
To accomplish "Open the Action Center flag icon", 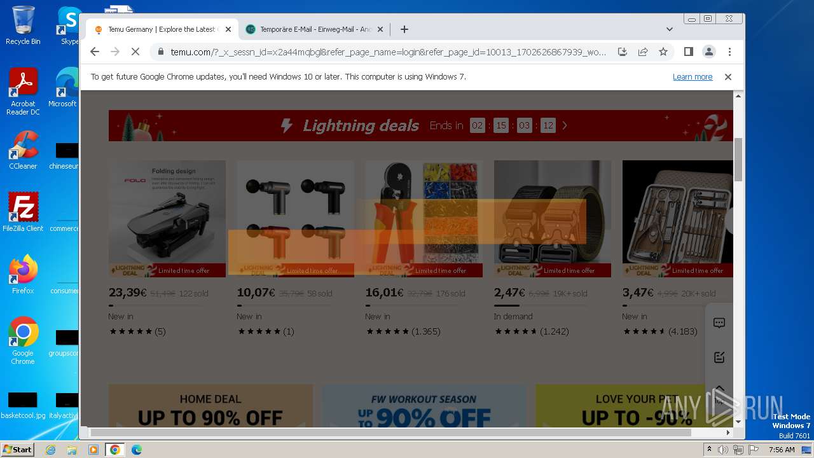I will (x=752, y=450).
